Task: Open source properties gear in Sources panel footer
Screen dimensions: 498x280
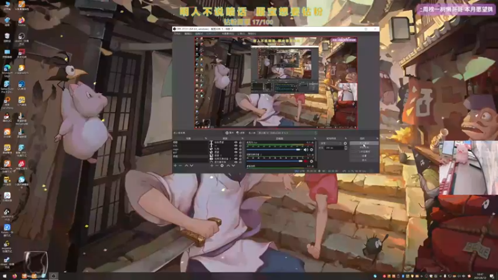Action: 222,166
